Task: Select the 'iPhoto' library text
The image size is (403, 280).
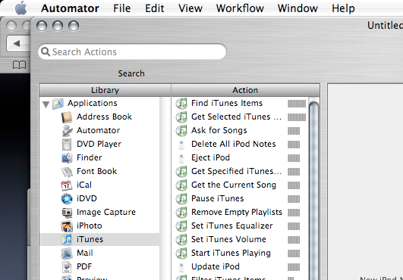Action: click(x=90, y=226)
